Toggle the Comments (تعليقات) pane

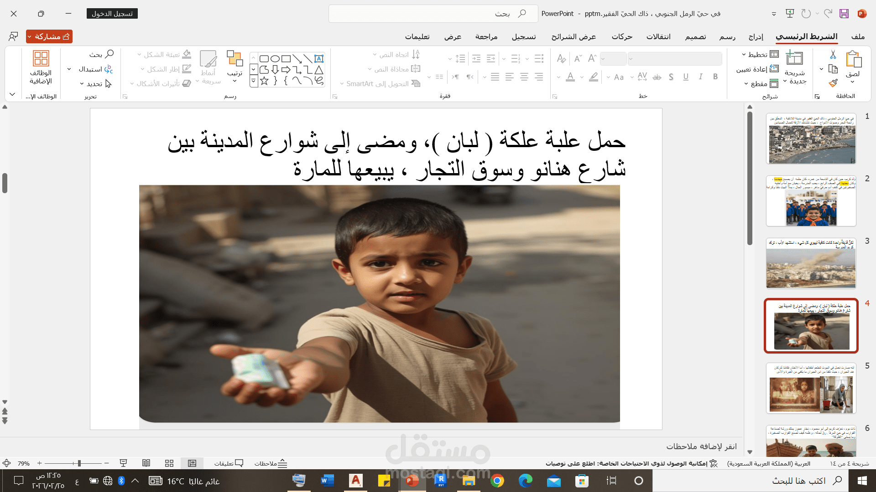(x=229, y=463)
